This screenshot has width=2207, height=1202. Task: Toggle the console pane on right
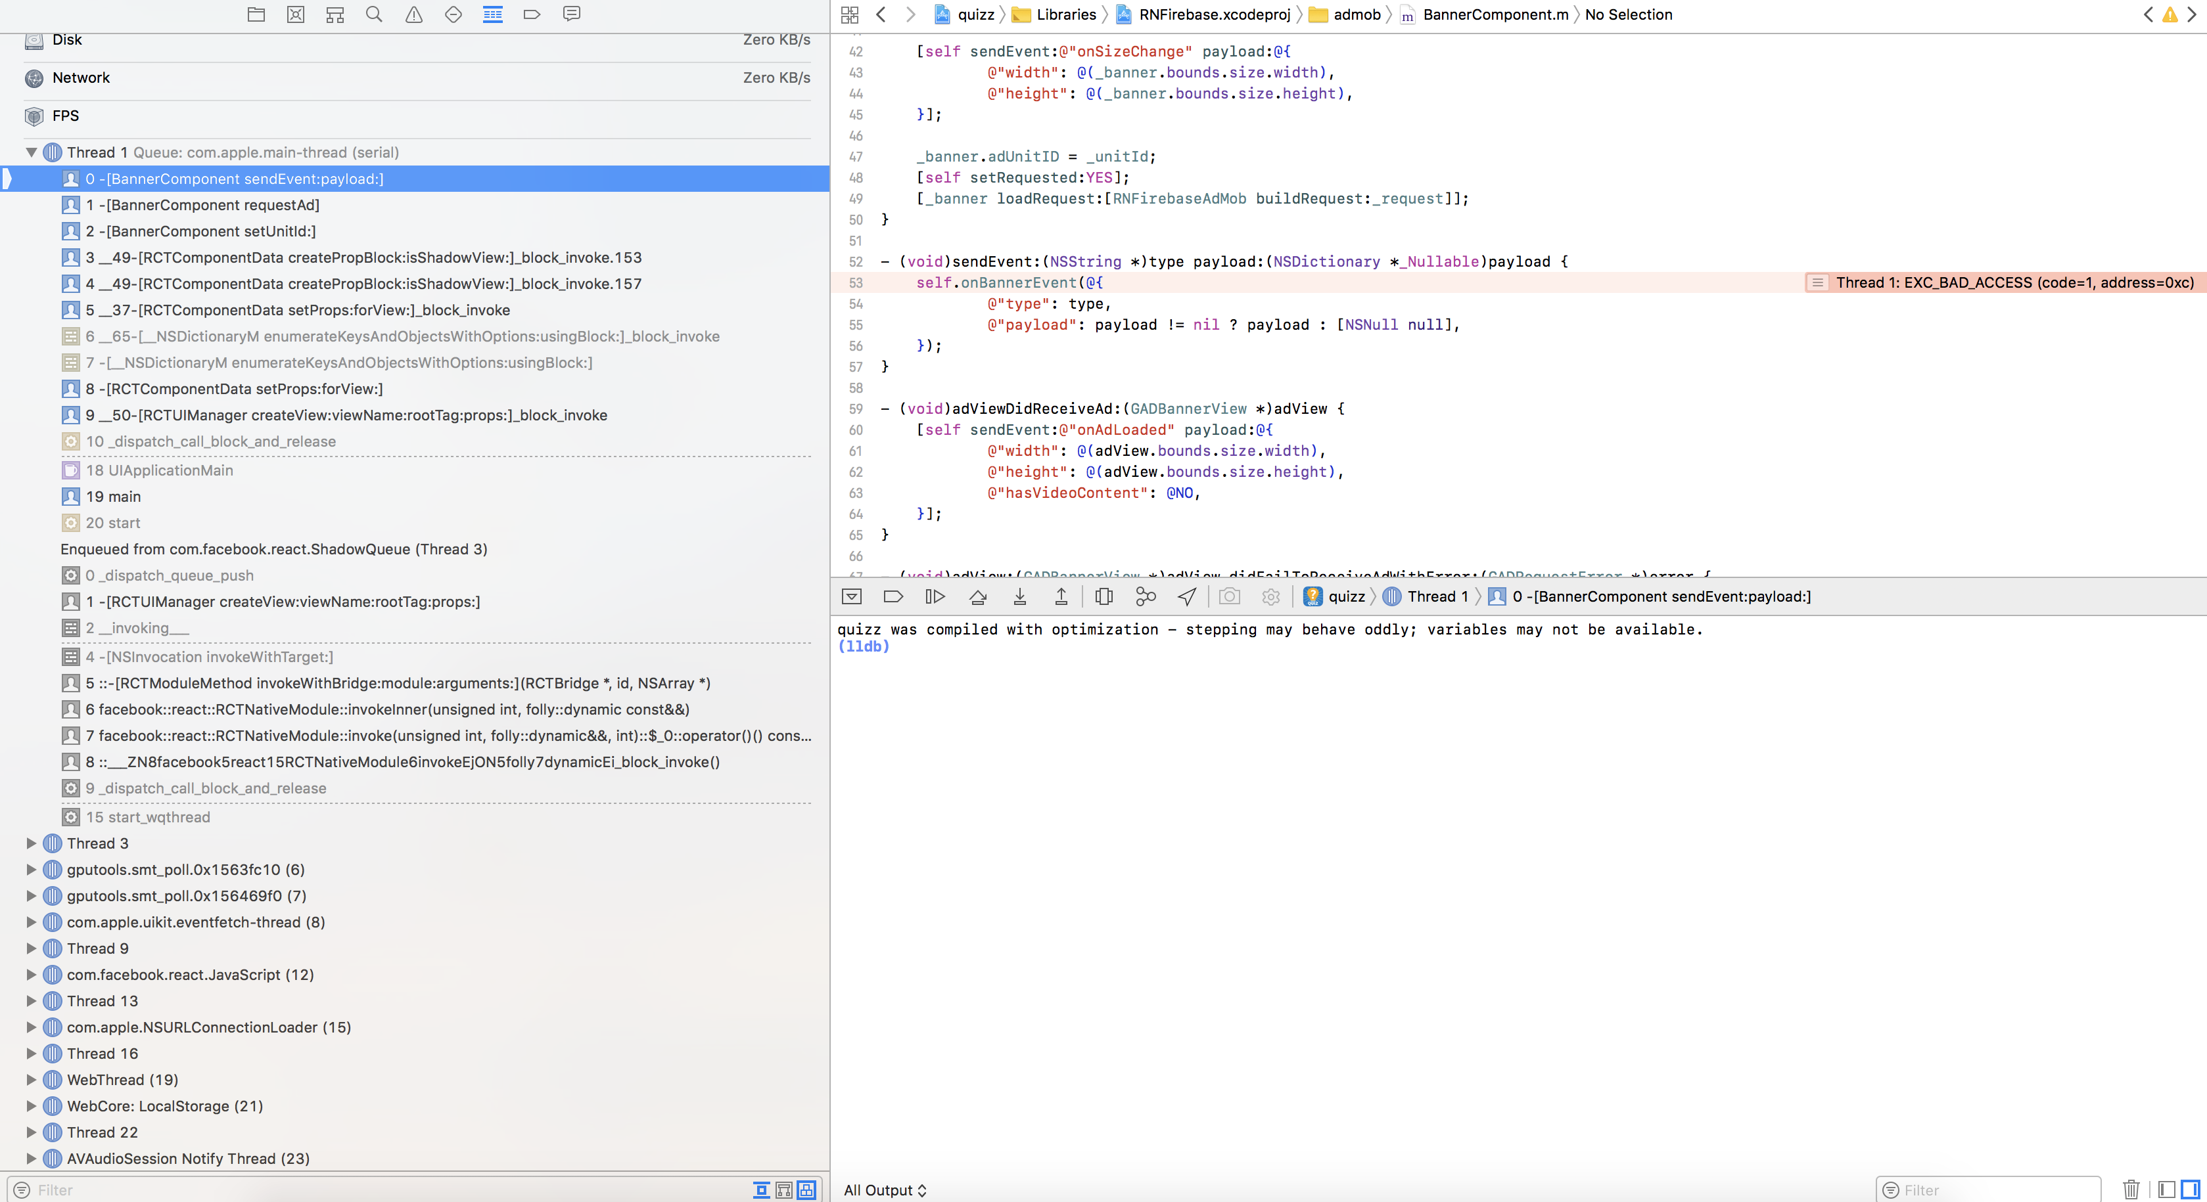(2190, 1189)
